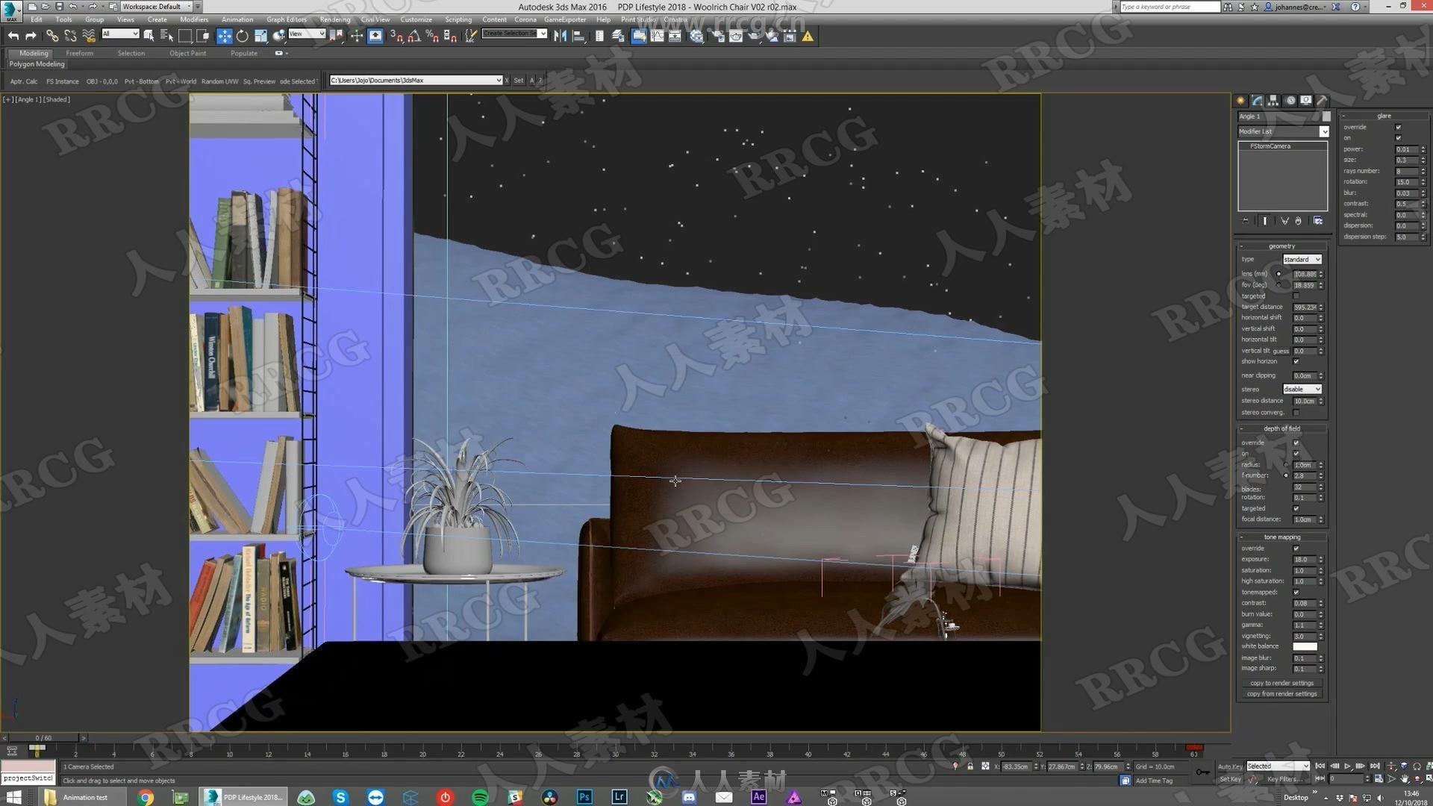
Task: Click the yellow warning triangle icon
Action: click(x=808, y=36)
